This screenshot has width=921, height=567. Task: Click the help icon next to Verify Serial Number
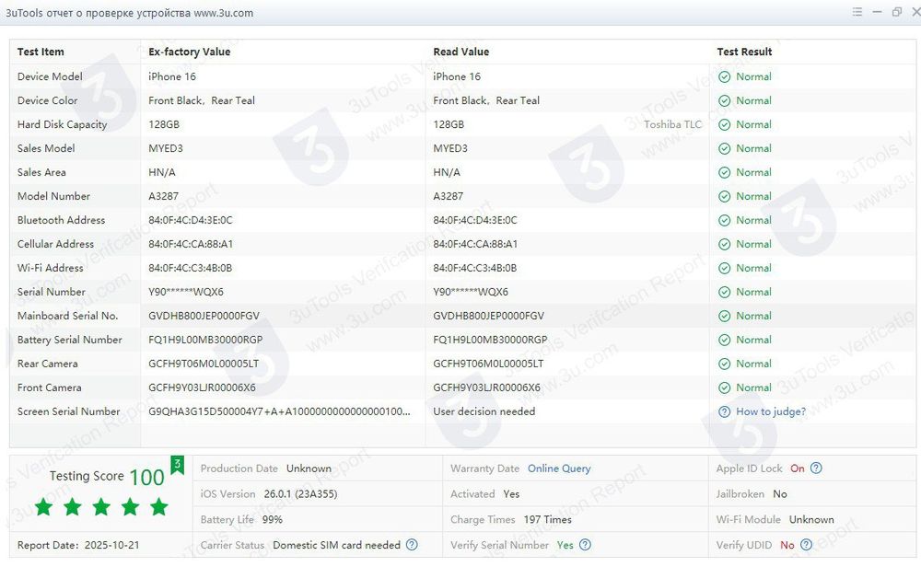585,545
